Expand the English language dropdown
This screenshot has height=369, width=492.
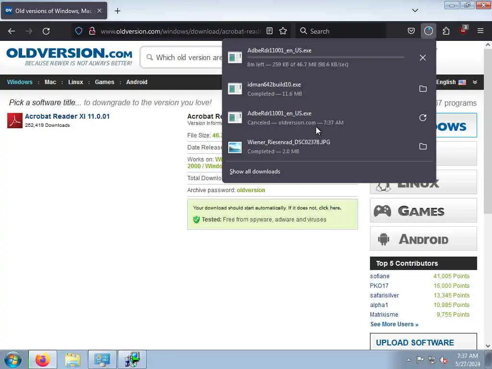475,82
